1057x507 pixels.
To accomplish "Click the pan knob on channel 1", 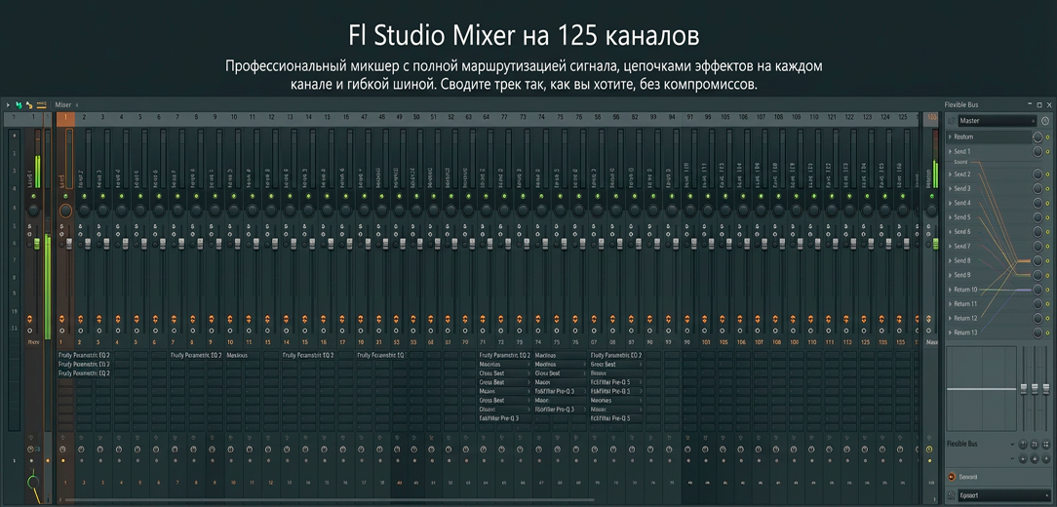I will [65, 211].
